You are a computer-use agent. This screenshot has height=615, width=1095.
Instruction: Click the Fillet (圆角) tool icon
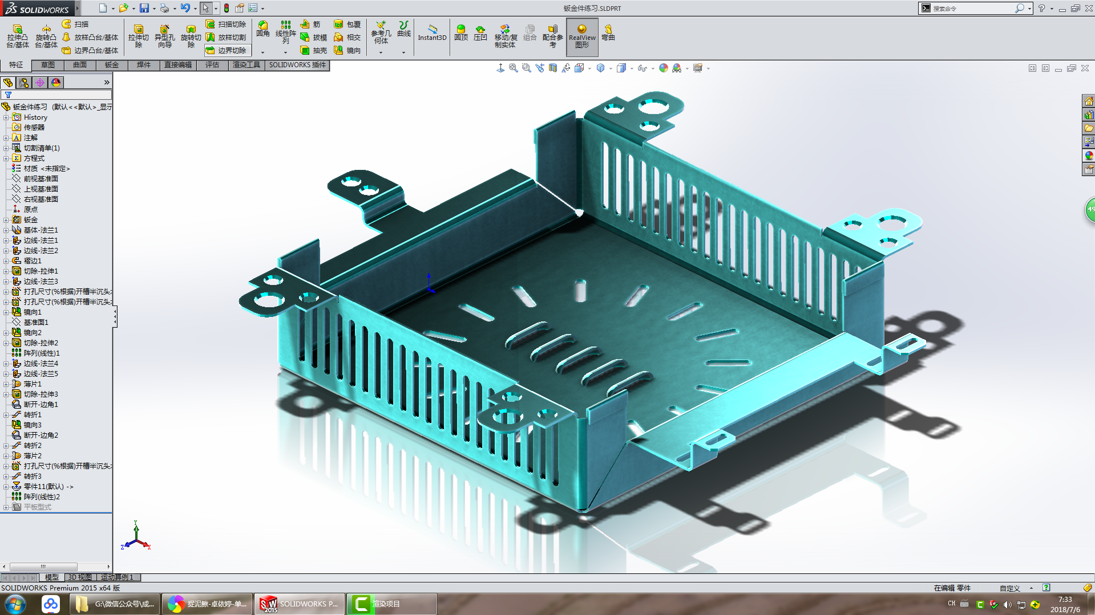coord(262,29)
